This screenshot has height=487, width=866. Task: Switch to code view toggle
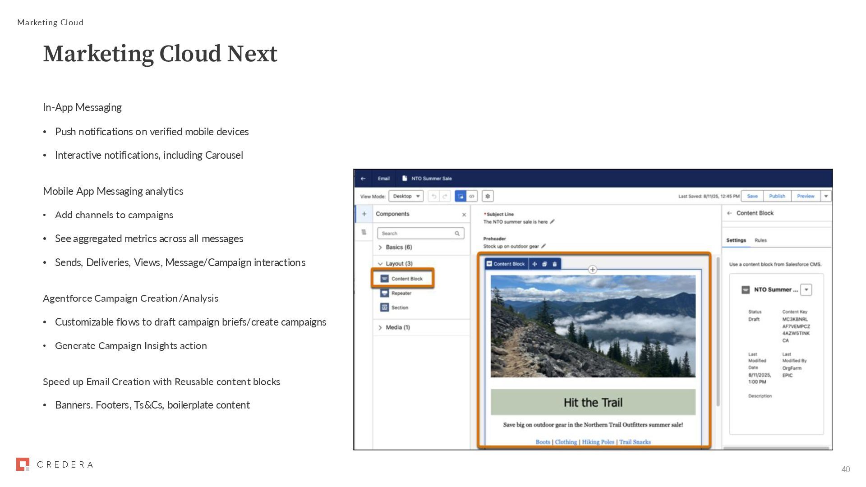click(x=472, y=196)
